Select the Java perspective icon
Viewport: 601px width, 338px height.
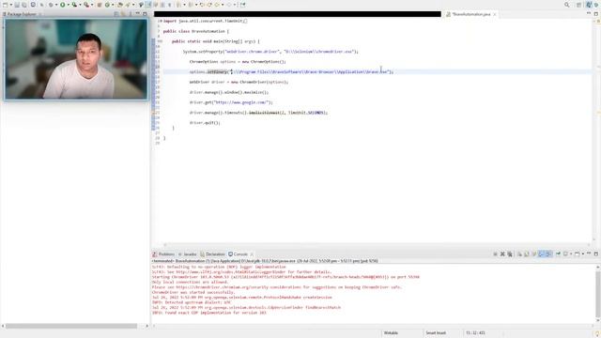(589, 5)
